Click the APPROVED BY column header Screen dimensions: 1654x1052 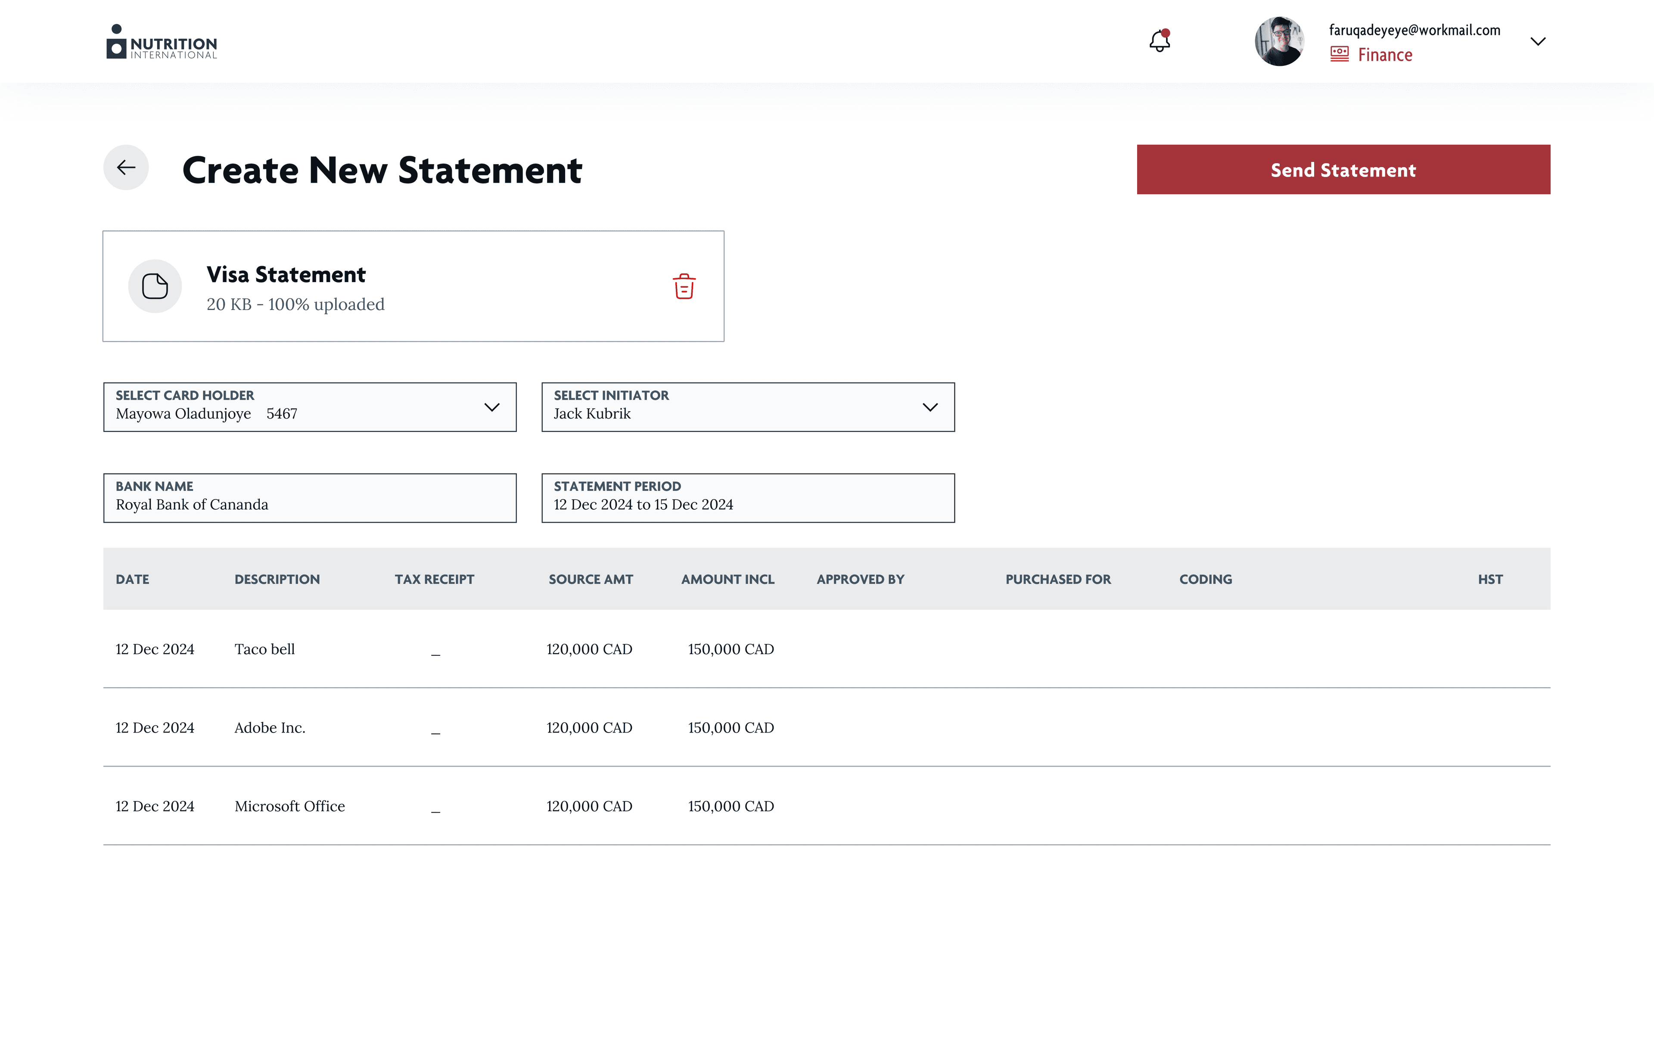click(860, 579)
